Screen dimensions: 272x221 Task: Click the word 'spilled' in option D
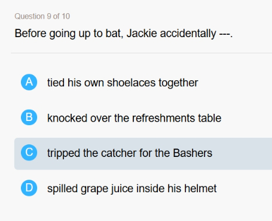click(x=62, y=189)
